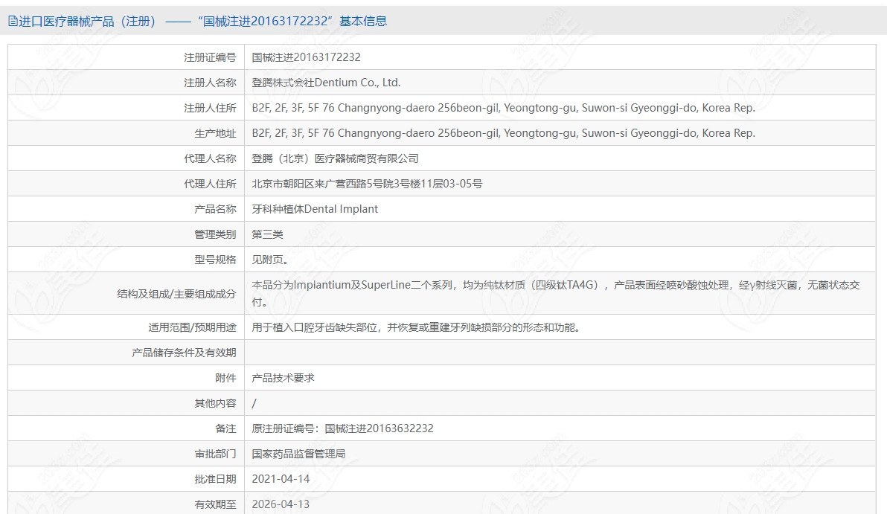Select the value '见附页。'
This screenshot has height=514, width=887.
(270, 260)
